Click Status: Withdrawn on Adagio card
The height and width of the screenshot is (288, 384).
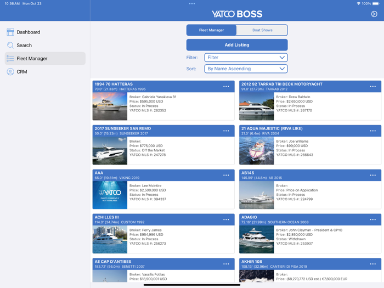coord(291,239)
